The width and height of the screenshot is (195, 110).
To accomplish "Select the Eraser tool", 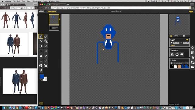I will tap(41, 46).
